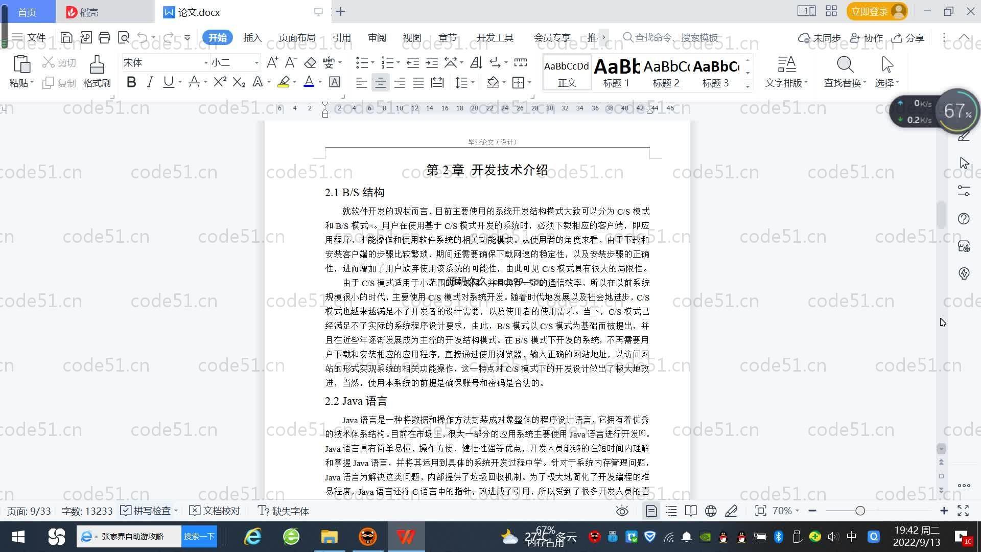Click the Print icon in quick toolbar
This screenshot has width=981, height=552.
click(x=104, y=37)
